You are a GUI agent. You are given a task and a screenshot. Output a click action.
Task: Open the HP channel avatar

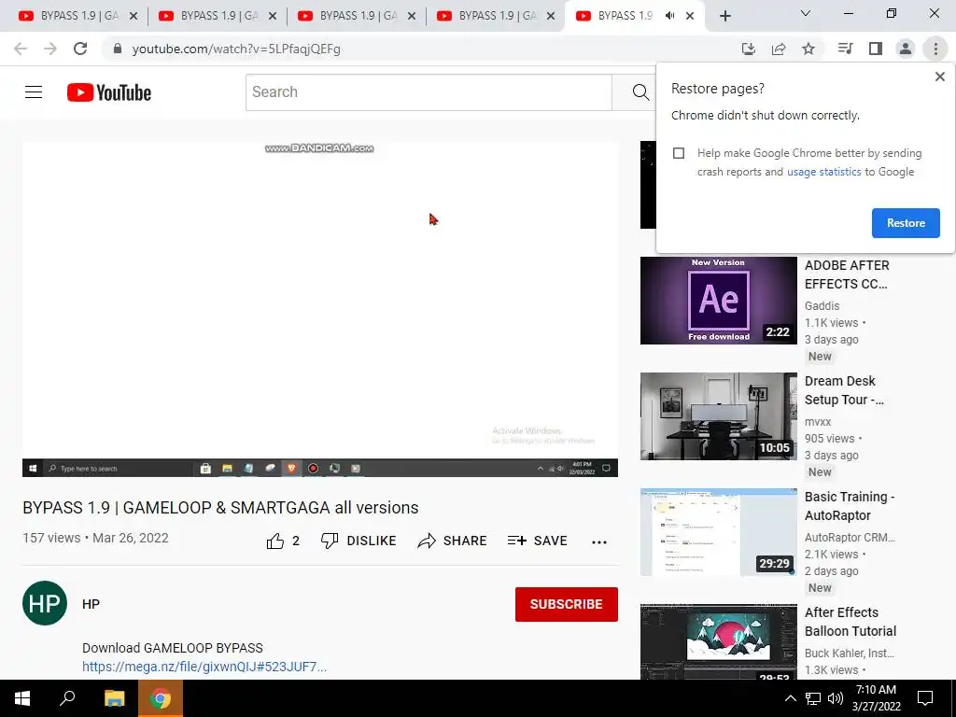click(x=45, y=604)
